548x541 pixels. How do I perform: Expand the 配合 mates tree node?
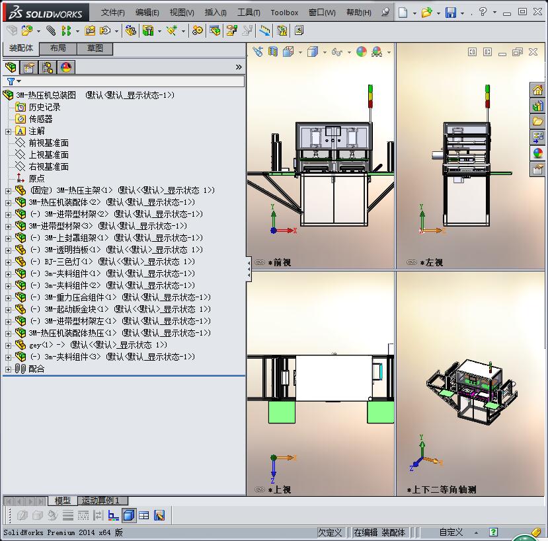click(x=8, y=369)
